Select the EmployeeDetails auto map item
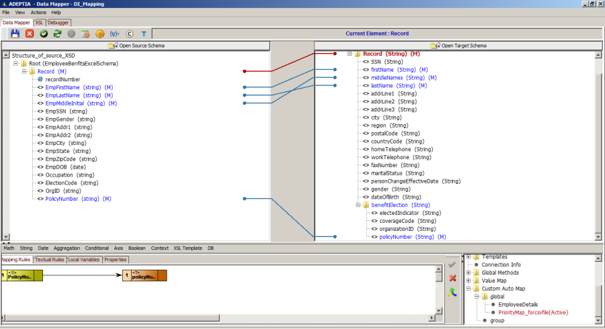605x329 pixels. point(518,304)
